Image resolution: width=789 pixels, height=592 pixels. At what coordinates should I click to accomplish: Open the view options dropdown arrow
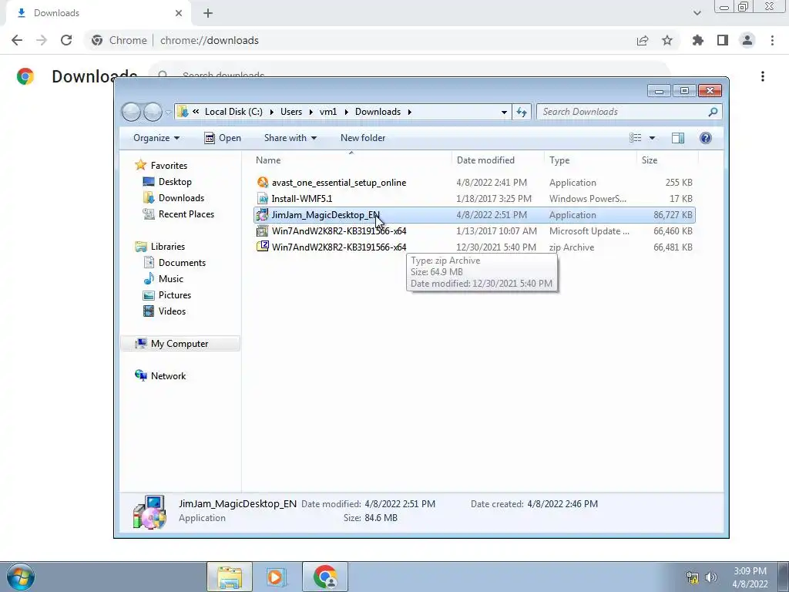click(652, 138)
